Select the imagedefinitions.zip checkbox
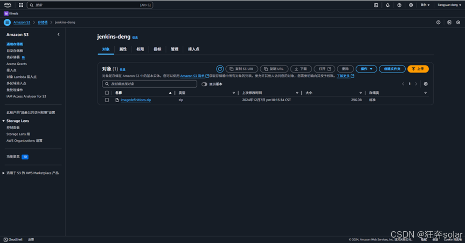Screen dimensions: 465x243 (x=107, y=100)
